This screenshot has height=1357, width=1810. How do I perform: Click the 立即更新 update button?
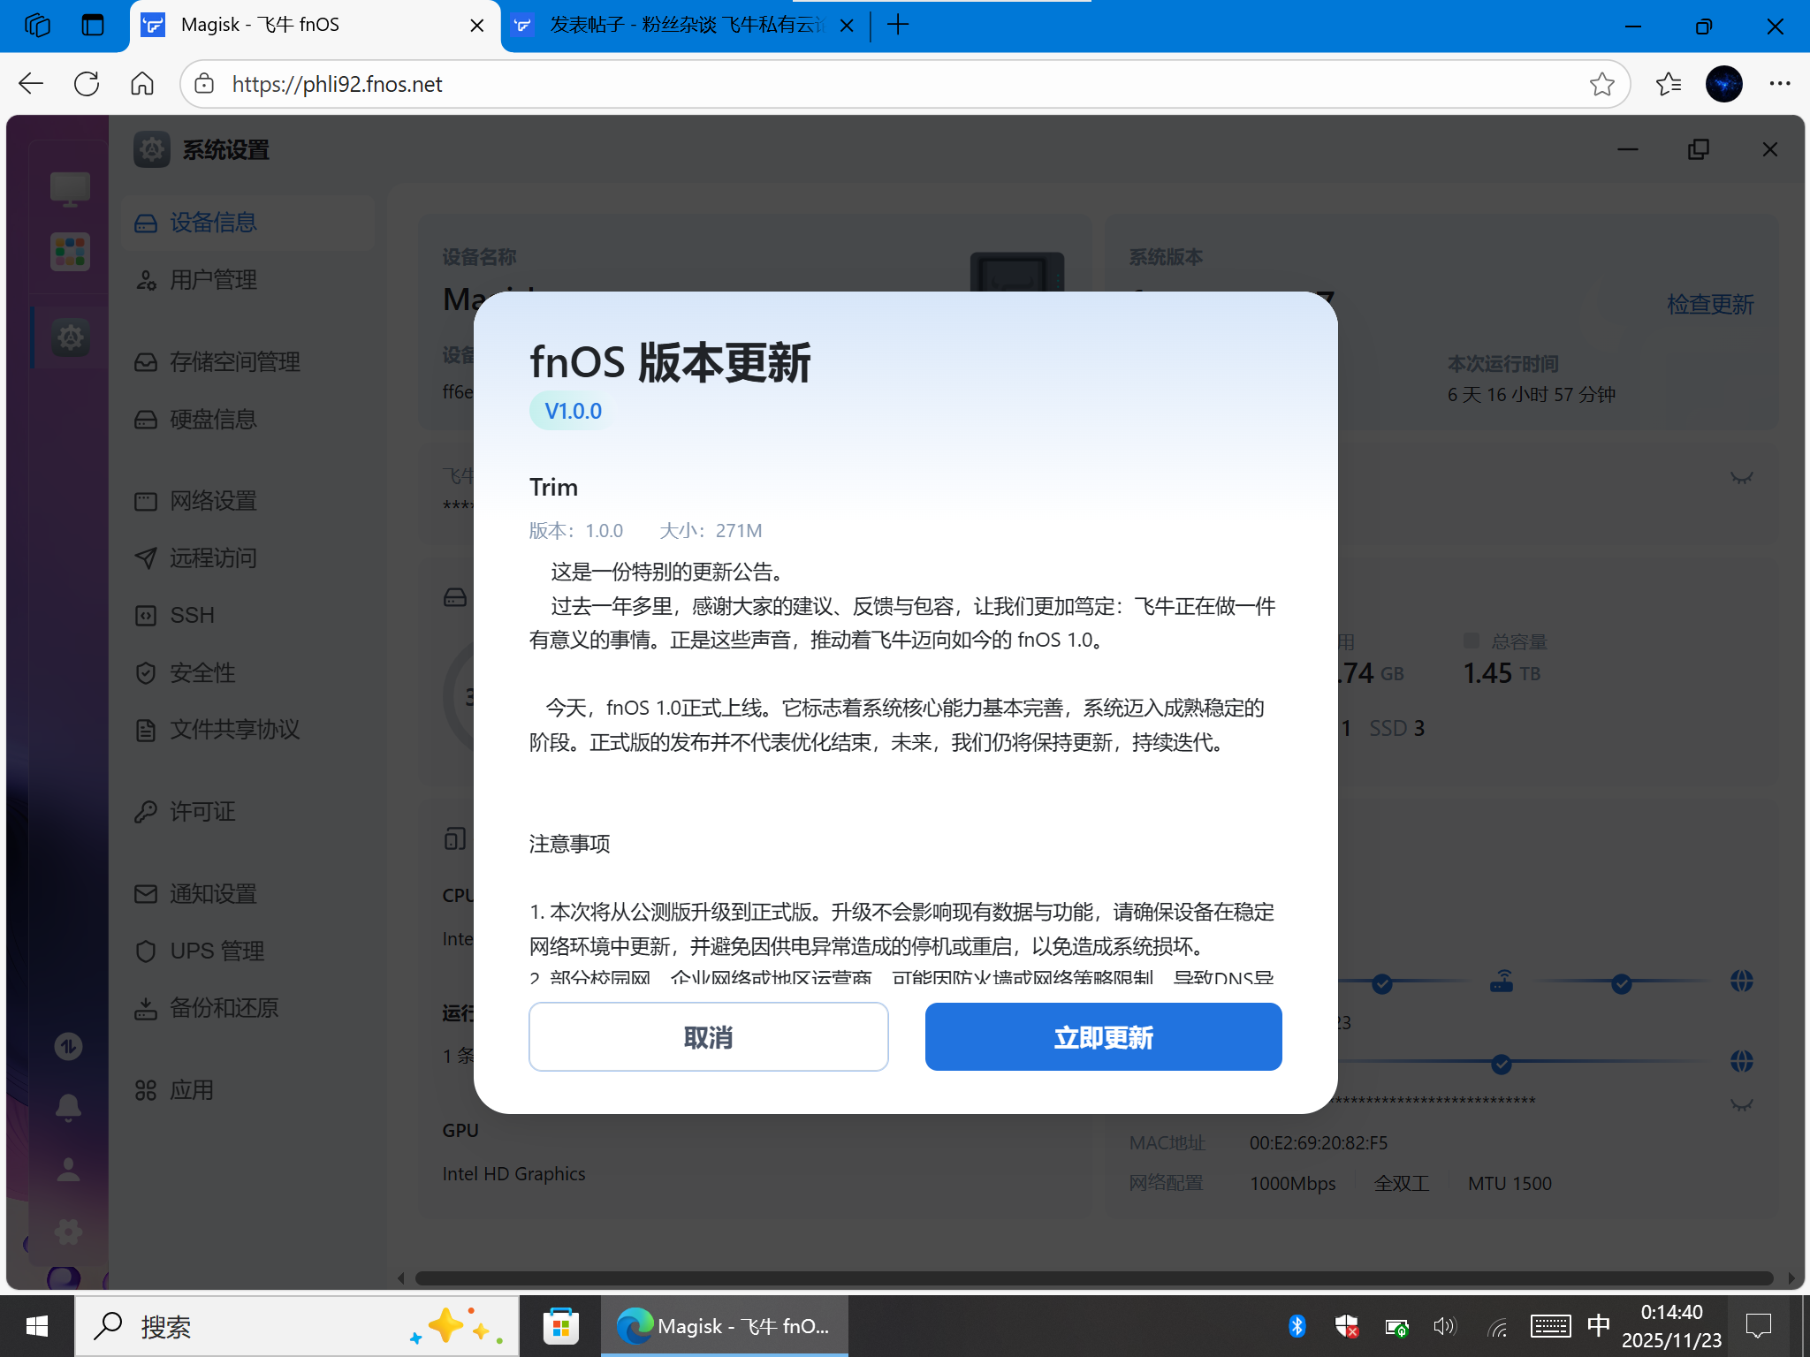coord(1102,1037)
